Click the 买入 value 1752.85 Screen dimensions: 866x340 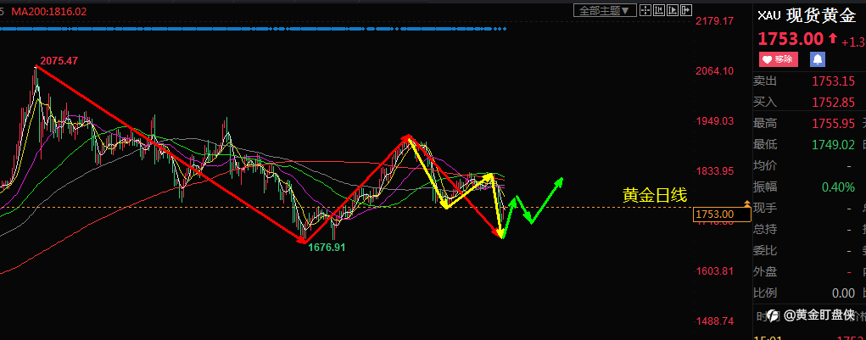tap(834, 103)
